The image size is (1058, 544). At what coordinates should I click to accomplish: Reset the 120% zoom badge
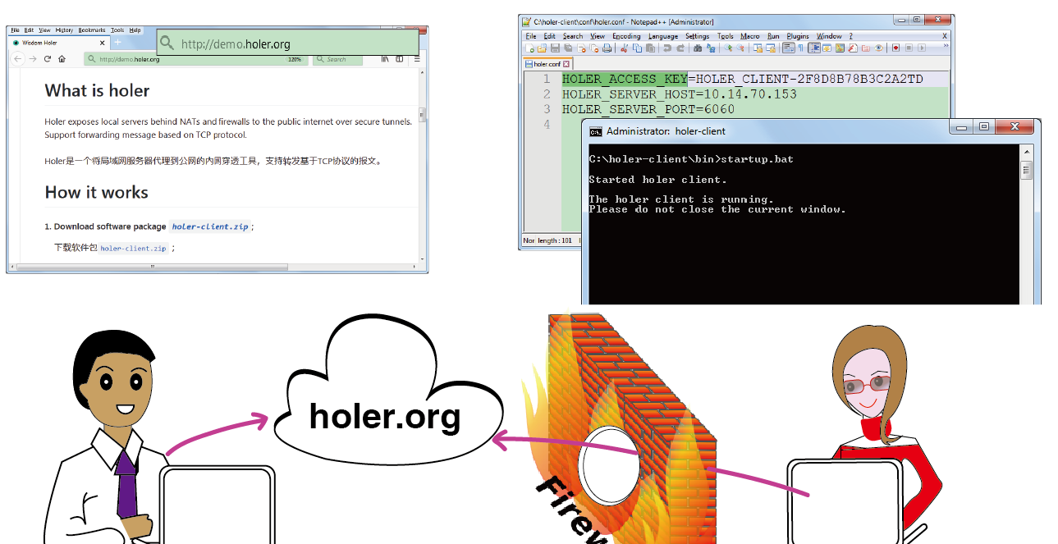pos(295,59)
